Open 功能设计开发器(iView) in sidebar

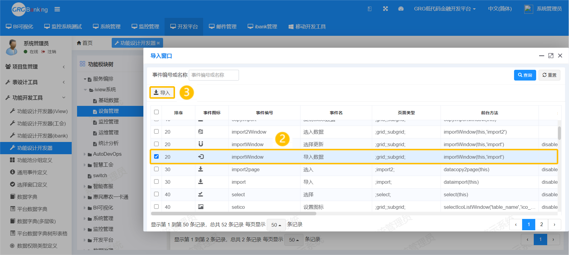pos(39,111)
